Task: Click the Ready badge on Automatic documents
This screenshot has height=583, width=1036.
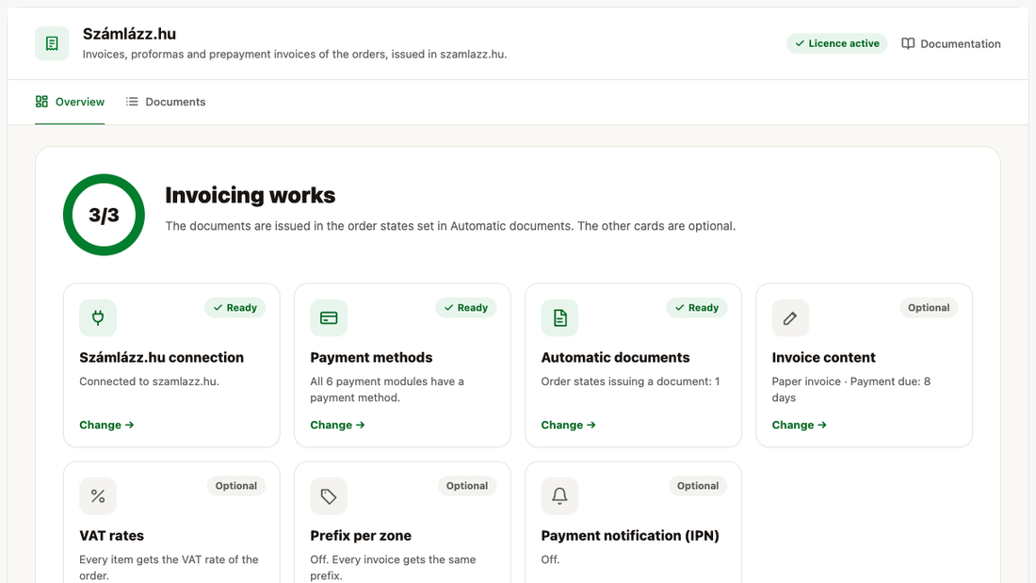Action: [x=696, y=308]
